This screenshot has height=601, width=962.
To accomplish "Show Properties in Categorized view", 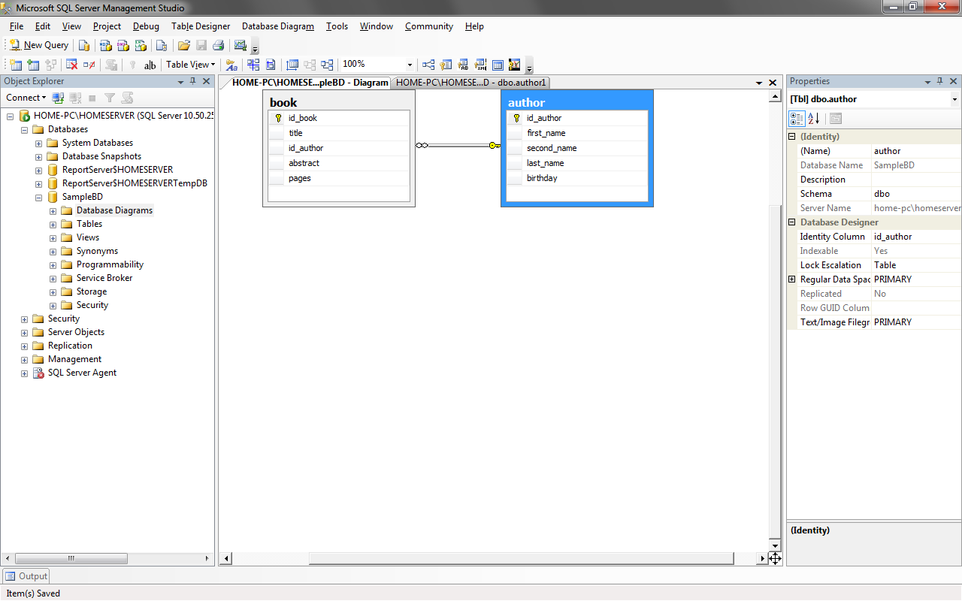I will click(x=797, y=119).
